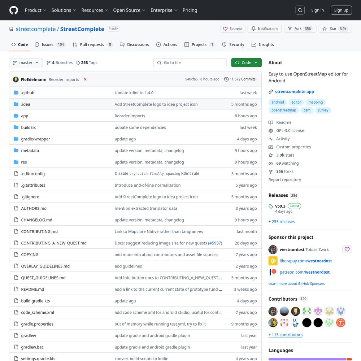
Task: Open + 115 contributors link
Action: click(285, 335)
